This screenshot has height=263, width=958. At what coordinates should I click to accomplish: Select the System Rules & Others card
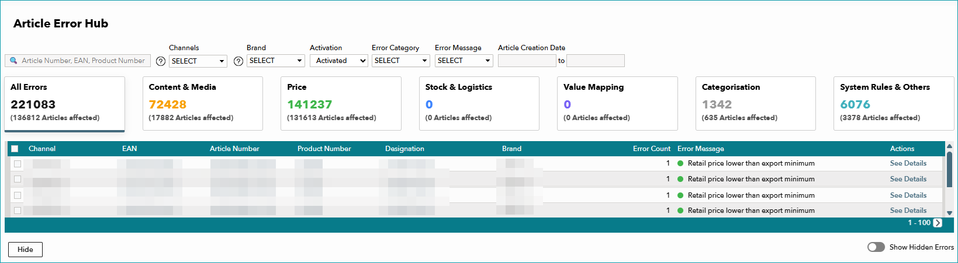point(894,103)
